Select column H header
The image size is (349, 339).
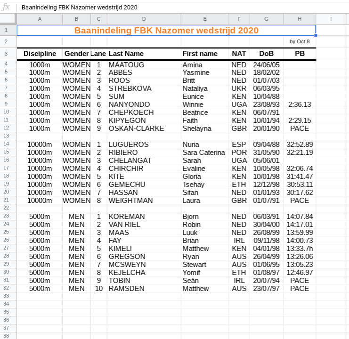click(x=300, y=19)
